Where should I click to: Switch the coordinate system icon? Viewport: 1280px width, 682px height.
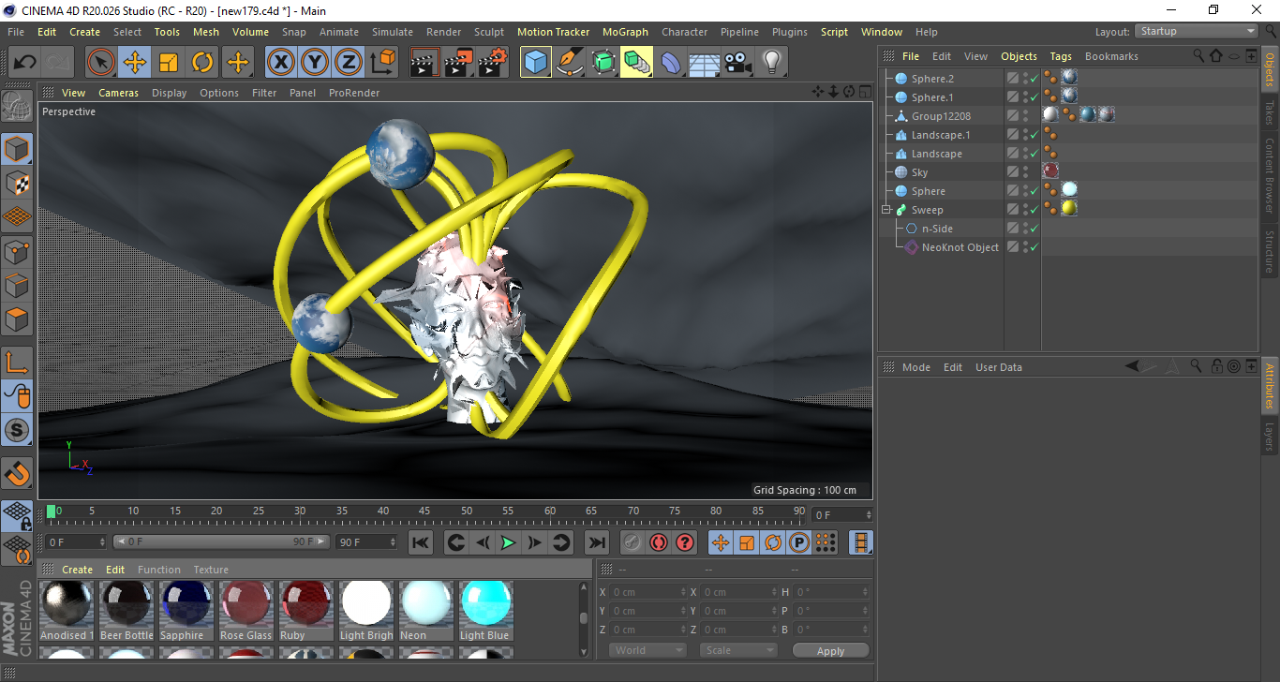pos(382,63)
